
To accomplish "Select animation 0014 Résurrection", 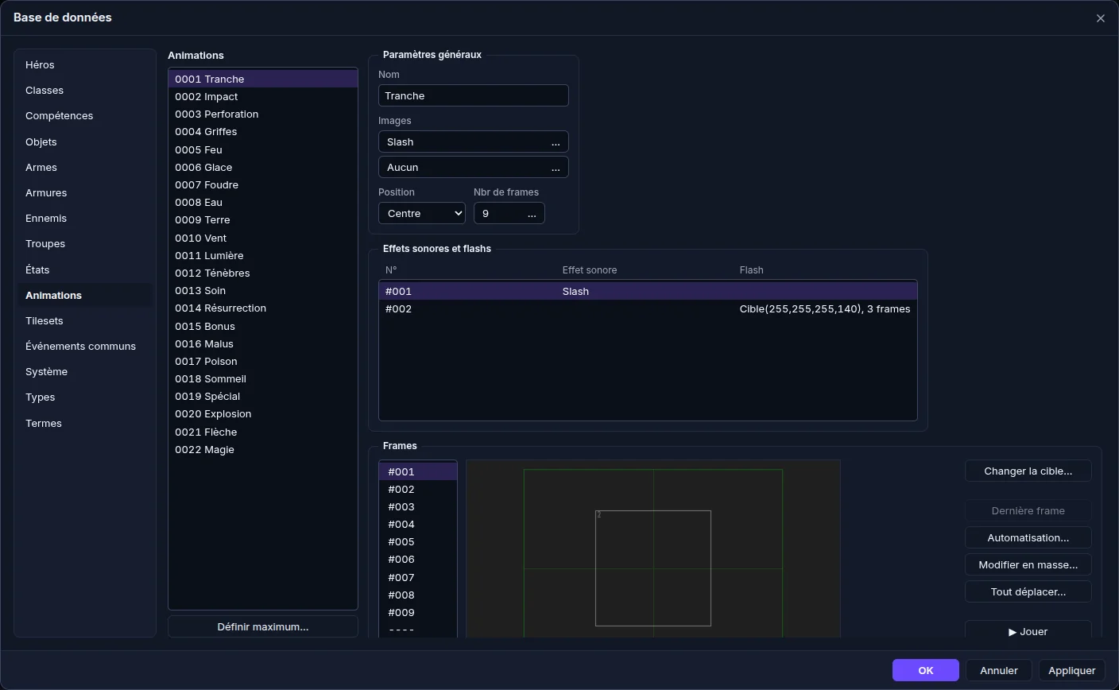I will click(x=263, y=308).
